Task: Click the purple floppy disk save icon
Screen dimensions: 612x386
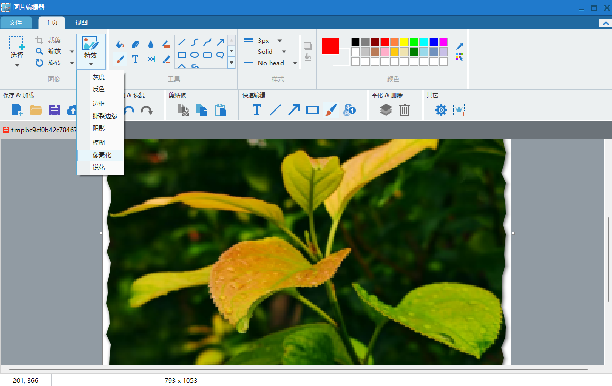Action: click(x=55, y=109)
